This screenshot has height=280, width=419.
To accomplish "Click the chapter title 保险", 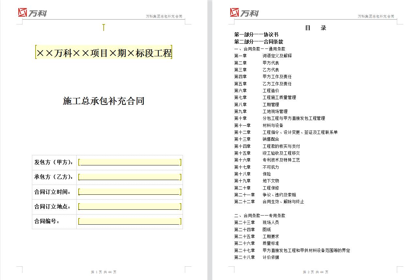I will (x=267, y=174).
